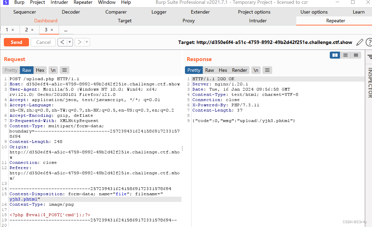Switch request view to Hex

(x=40, y=70)
